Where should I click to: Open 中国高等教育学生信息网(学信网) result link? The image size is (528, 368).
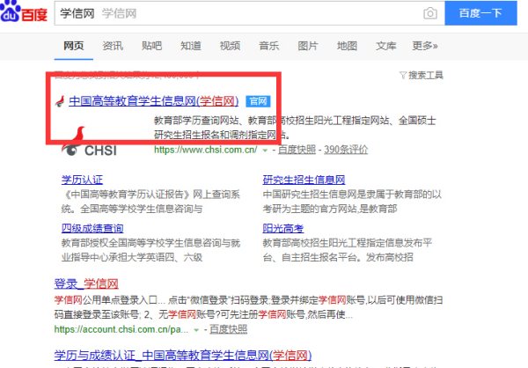coord(153,100)
